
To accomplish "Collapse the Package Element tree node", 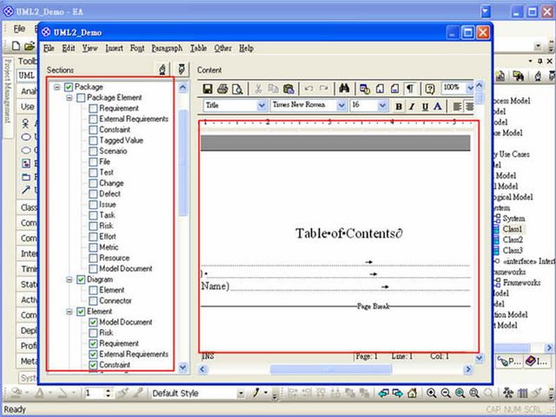I will click(69, 97).
